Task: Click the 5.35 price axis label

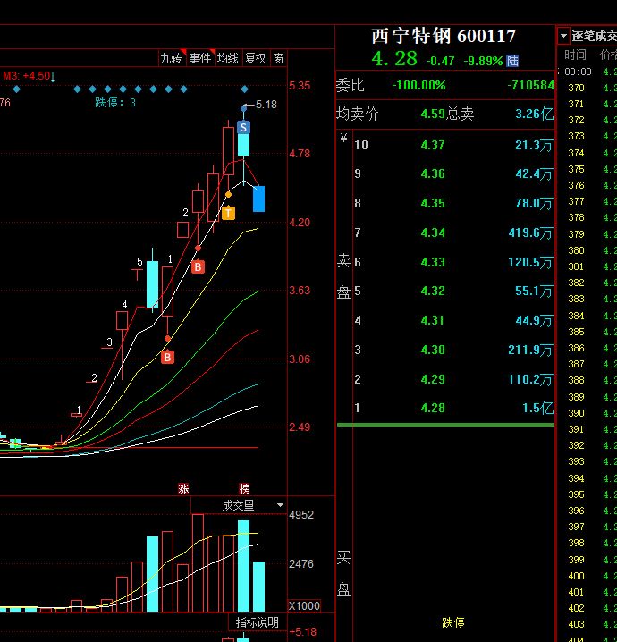Action: (300, 86)
